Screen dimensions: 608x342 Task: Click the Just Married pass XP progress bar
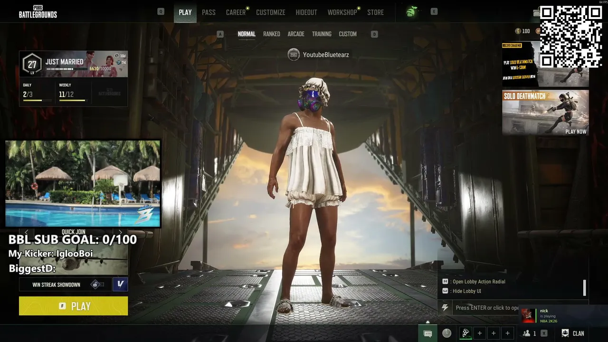point(67,69)
